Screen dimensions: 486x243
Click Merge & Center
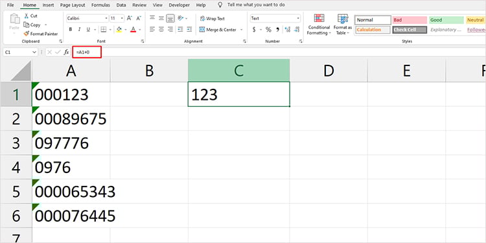coord(218,30)
